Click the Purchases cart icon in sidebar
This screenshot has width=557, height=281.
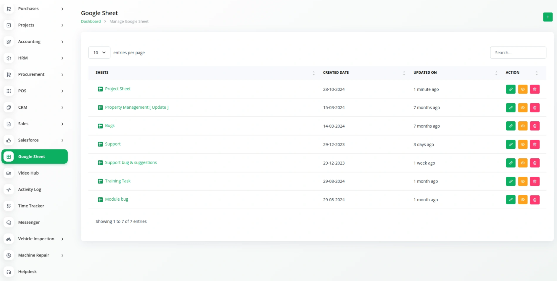[x=9, y=9]
